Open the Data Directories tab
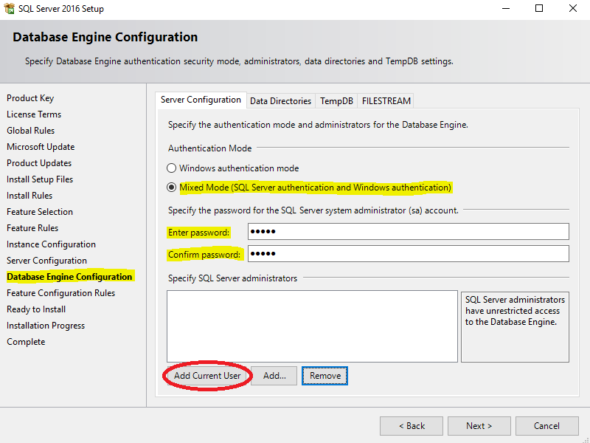Screen dimensions: 590x443 [x=281, y=101]
